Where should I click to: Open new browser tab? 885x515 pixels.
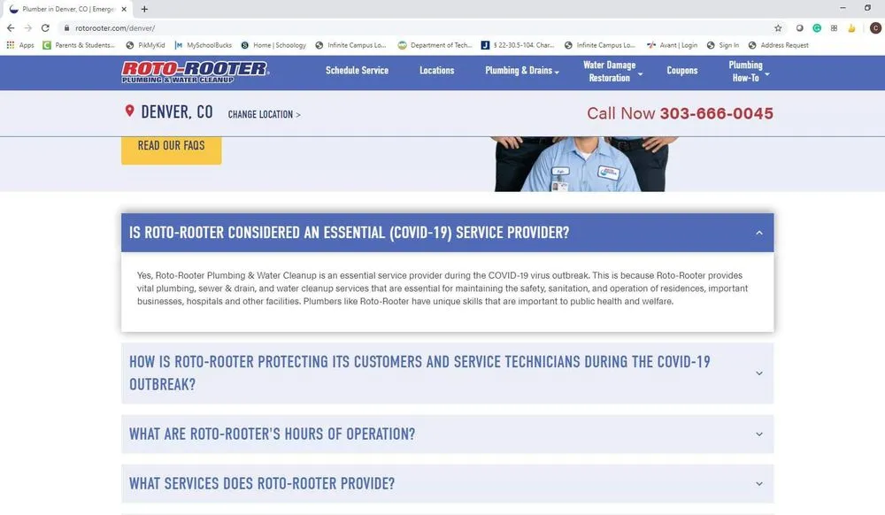tap(144, 9)
